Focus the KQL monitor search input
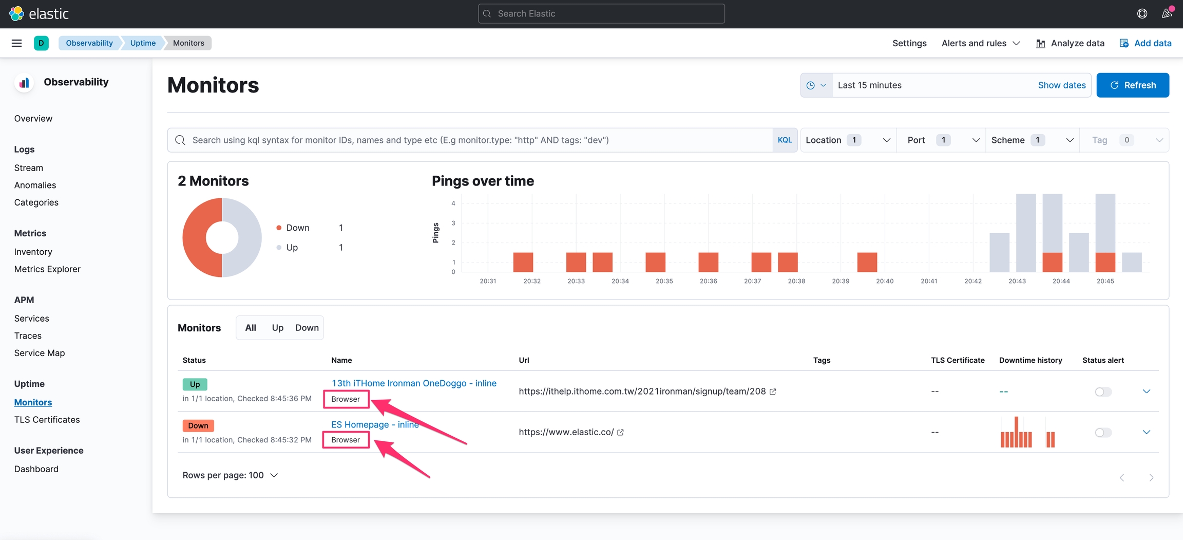 pos(470,140)
